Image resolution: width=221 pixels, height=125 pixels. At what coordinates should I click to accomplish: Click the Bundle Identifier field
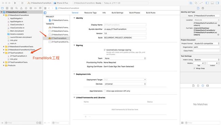pos(125,29)
